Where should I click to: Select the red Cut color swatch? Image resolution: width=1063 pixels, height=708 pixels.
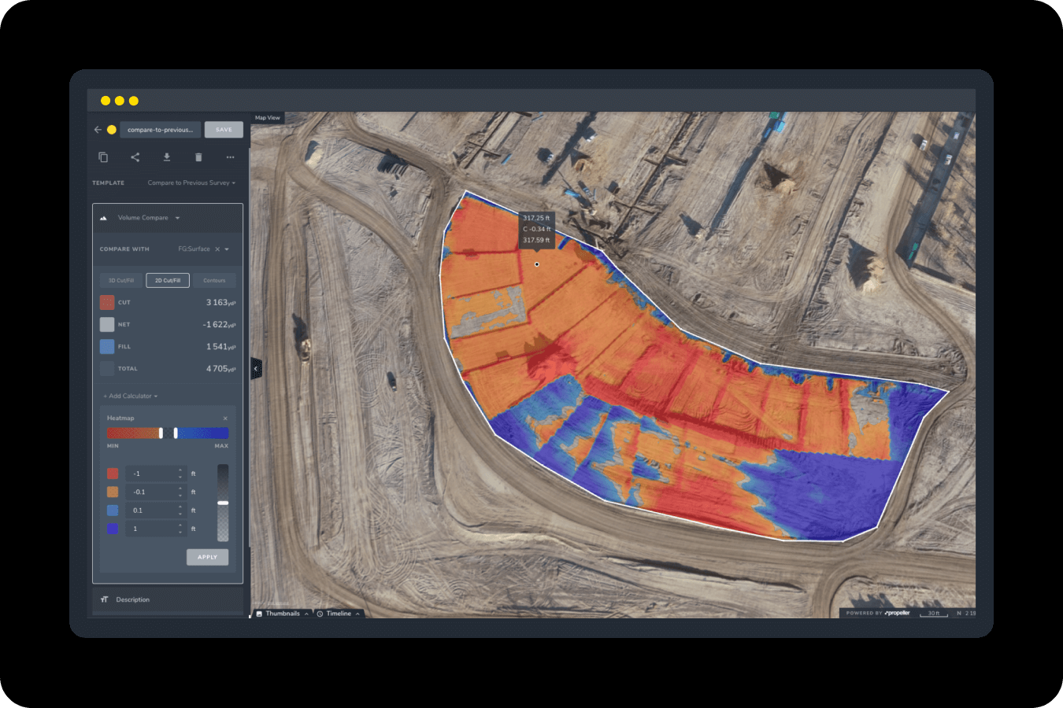point(106,302)
